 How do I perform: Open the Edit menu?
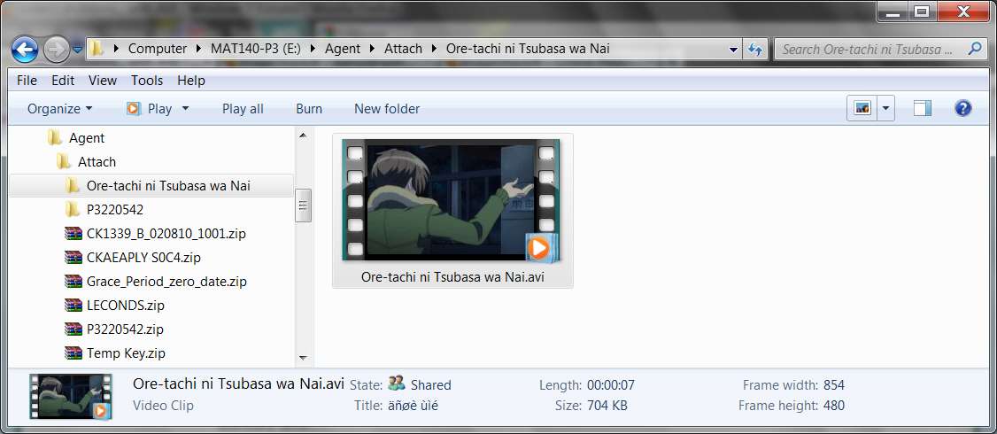pyautogui.click(x=63, y=81)
